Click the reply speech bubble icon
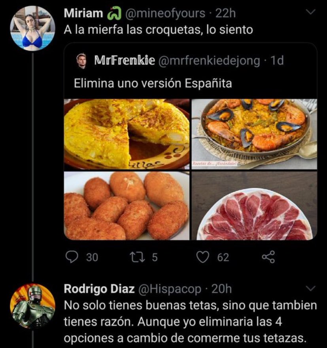This screenshot has height=348, width=327. click(72, 257)
